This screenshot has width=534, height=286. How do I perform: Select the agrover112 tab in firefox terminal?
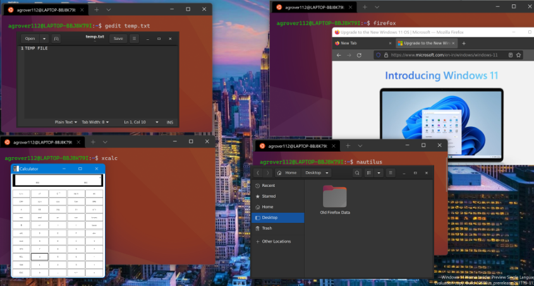click(x=314, y=7)
